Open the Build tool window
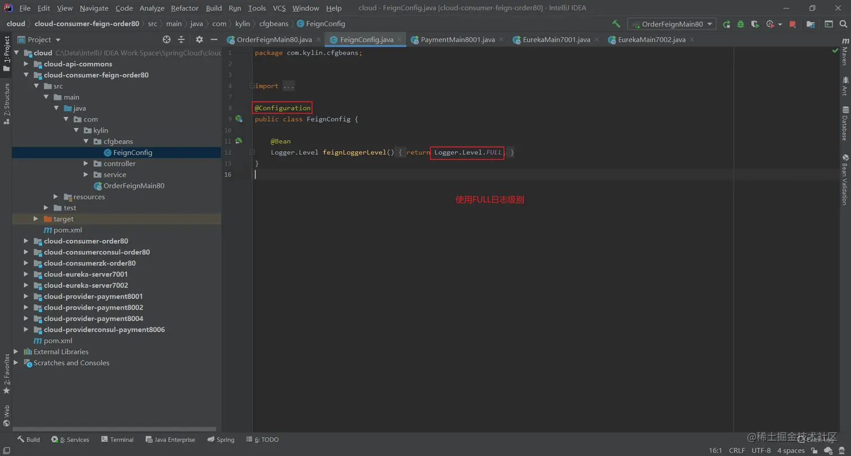This screenshot has height=456, width=851. 29,440
